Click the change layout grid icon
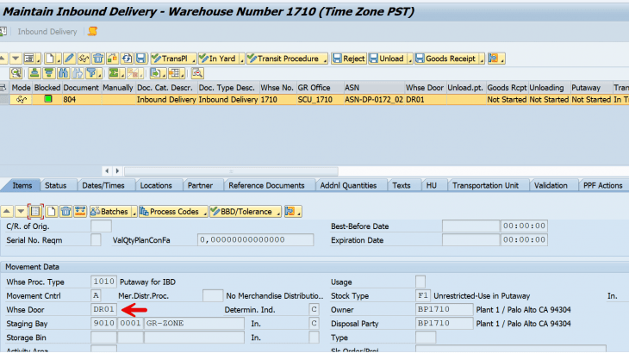Viewport: 629px width, 353px height. click(174, 73)
